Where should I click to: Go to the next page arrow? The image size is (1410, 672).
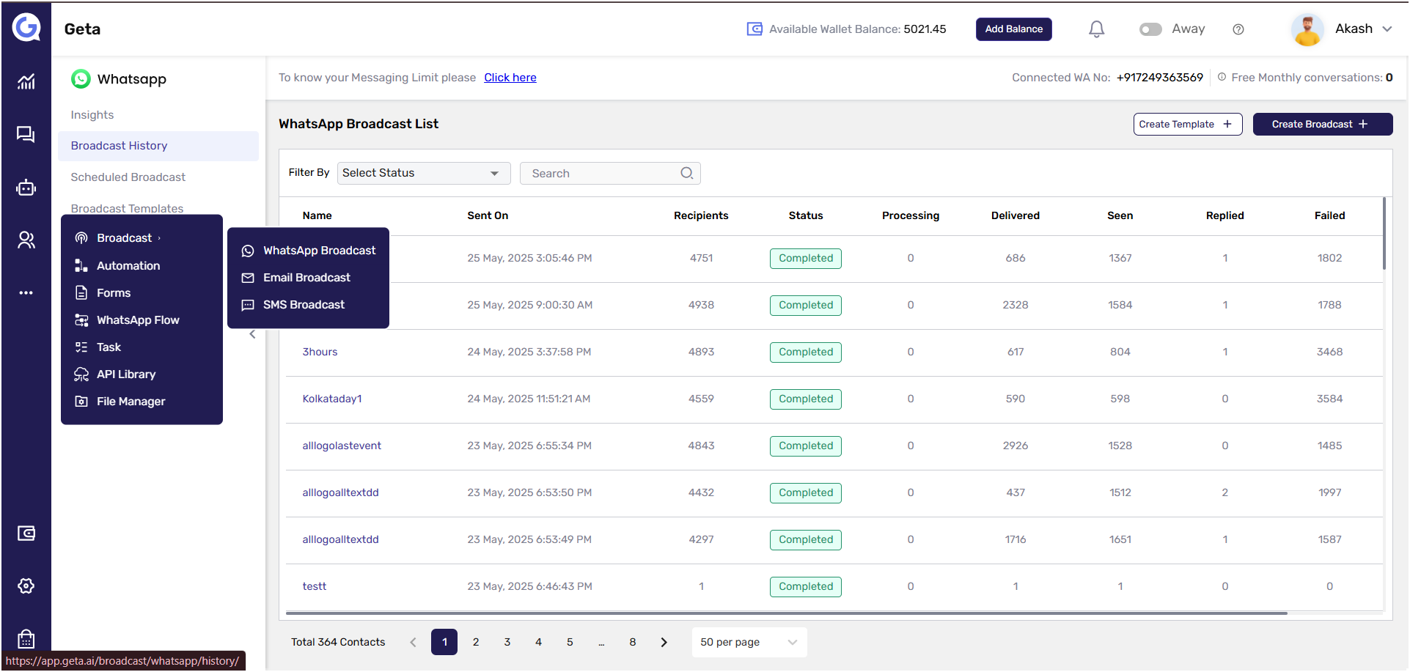[664, 642]
